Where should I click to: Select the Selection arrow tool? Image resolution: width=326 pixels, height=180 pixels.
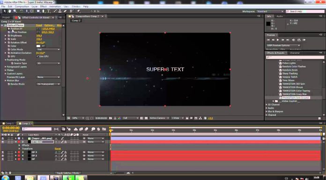coord(4,11)
